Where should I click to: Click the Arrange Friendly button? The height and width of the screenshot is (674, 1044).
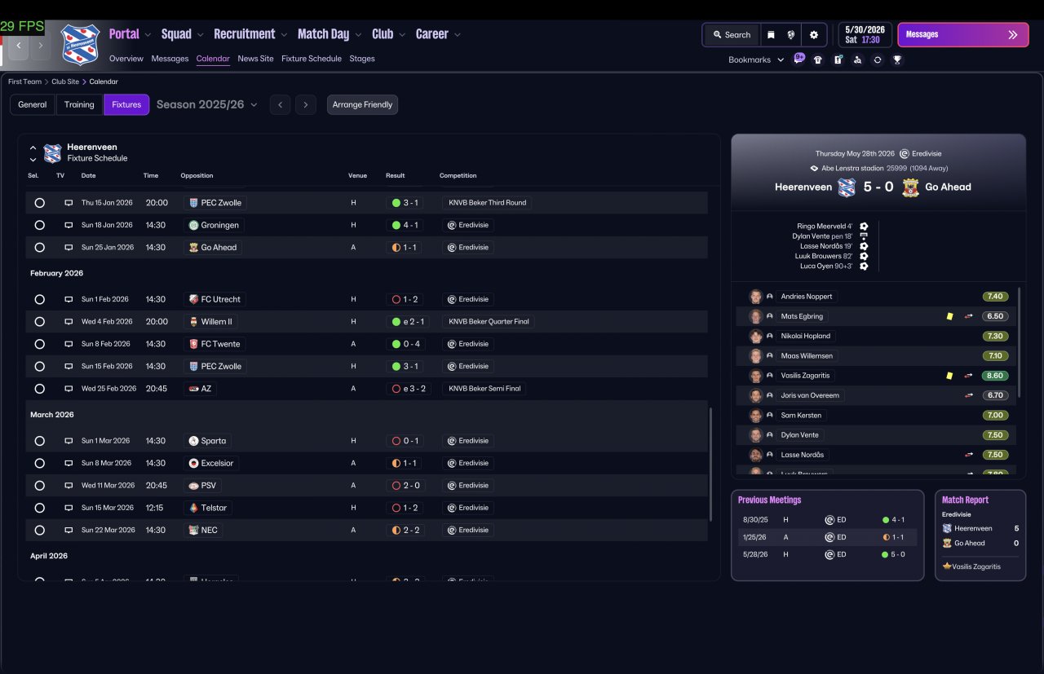(363, 104)
